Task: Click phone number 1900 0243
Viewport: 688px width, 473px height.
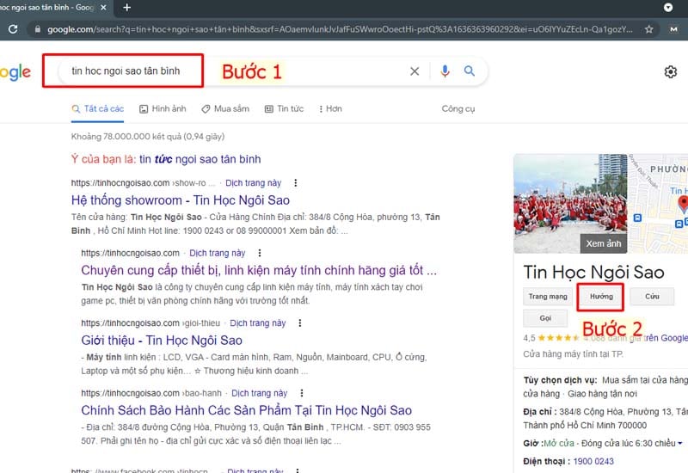Action: pyautogui.click(x=593, y=461)
